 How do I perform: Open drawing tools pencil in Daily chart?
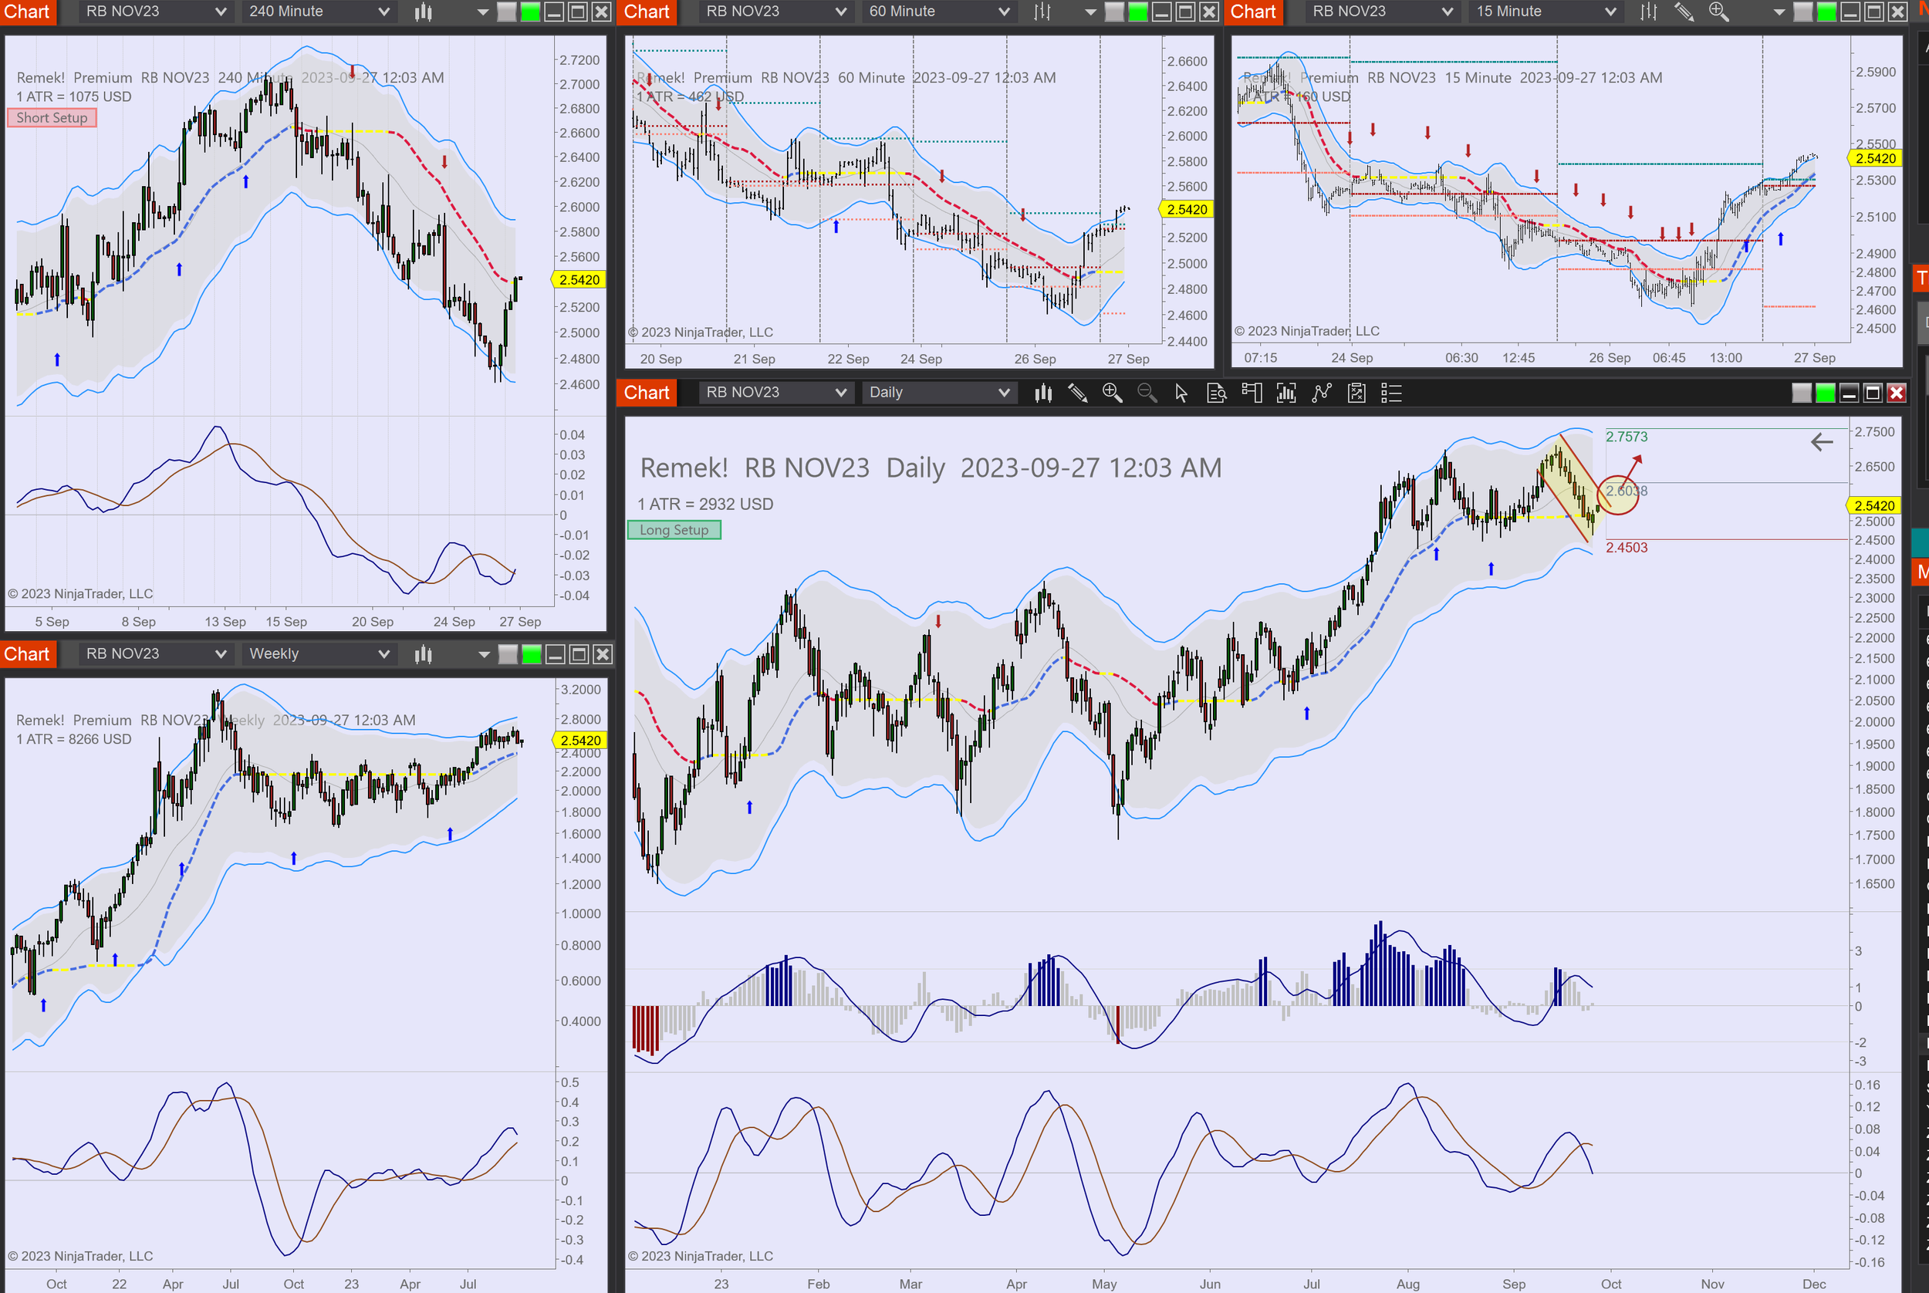1077,393
